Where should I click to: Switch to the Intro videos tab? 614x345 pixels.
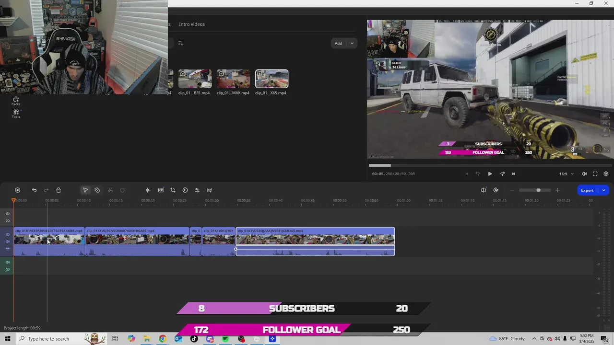point(191,24)
